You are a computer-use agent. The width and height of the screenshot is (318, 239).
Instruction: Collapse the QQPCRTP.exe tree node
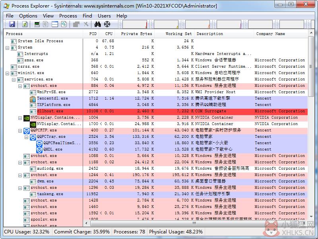(x=20, y=131)
